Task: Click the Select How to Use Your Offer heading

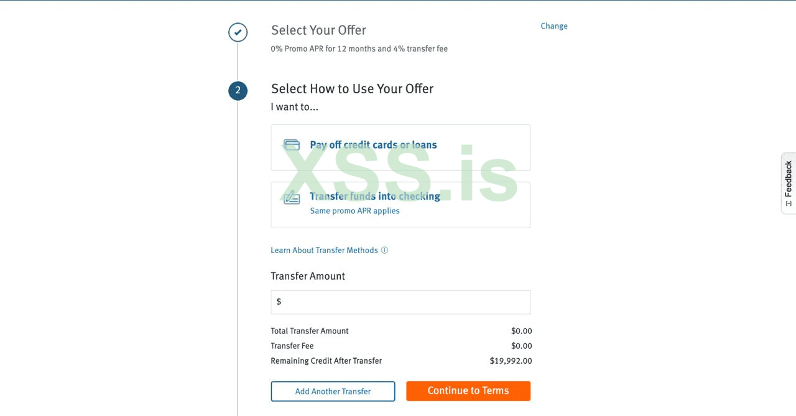Action: click(x=352, y=89)
